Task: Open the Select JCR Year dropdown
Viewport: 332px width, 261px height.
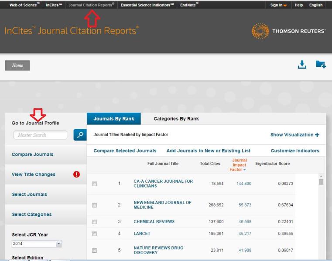Action: (x=59, y=244)
